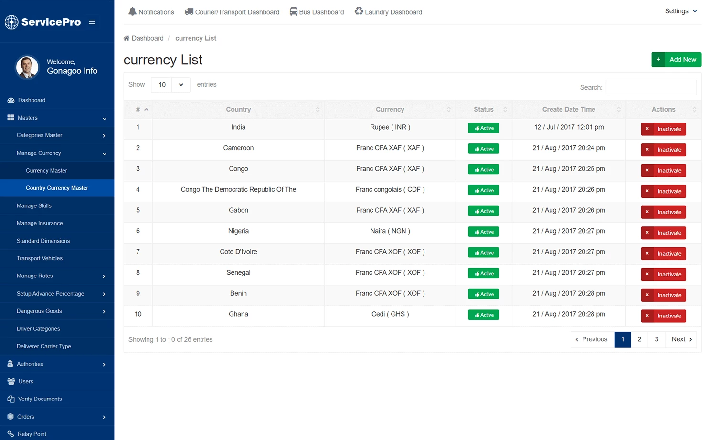710x440 pixels.
Task: Click the home icon in the breadcrumb
Action: pos(126,38)
